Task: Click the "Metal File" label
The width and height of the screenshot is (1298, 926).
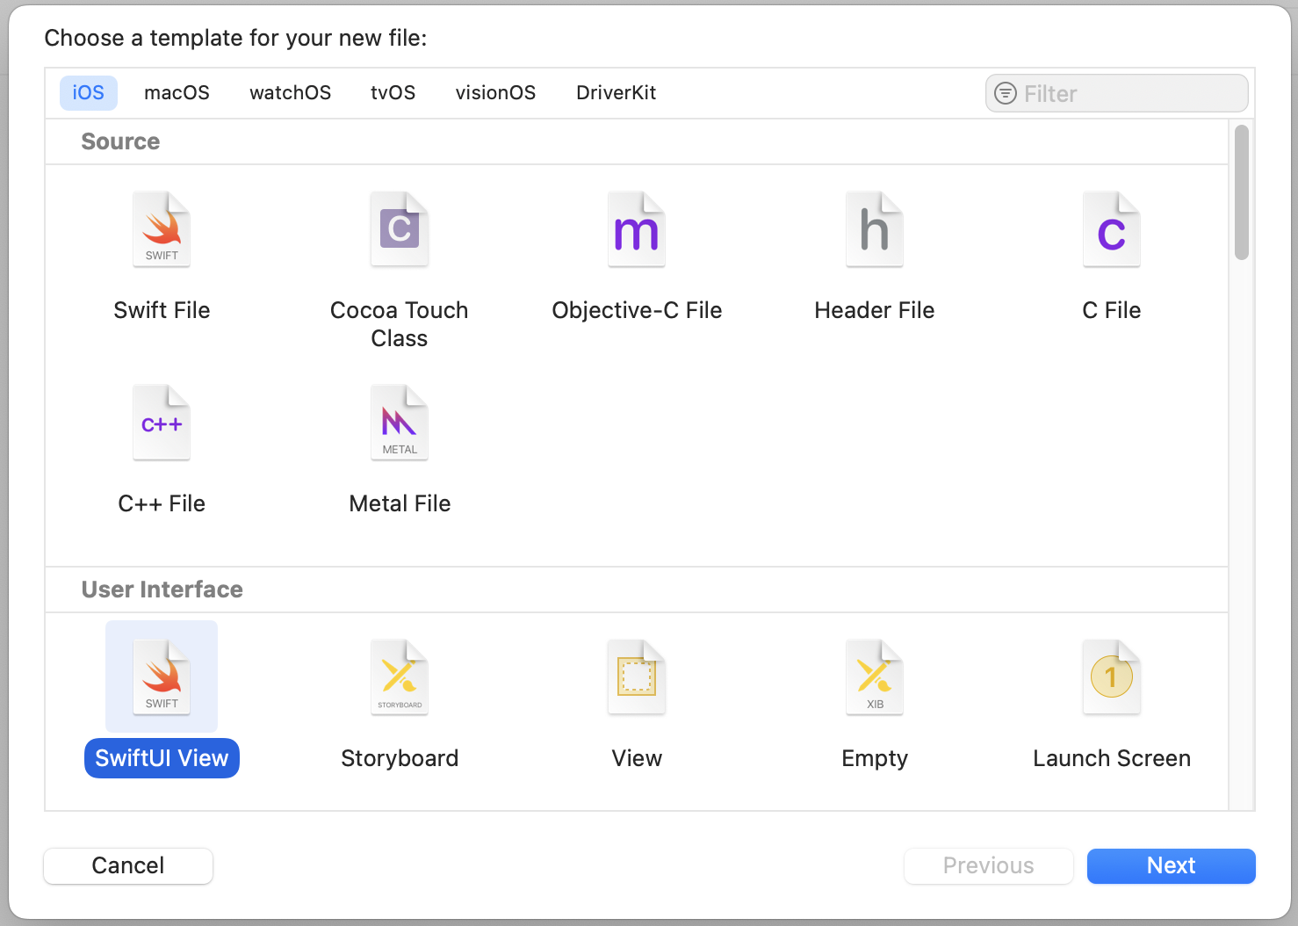Action: click(x=400, y=503)
